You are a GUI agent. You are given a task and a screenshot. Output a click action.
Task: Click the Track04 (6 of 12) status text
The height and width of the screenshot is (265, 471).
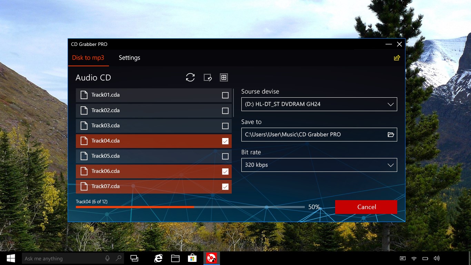92,202
